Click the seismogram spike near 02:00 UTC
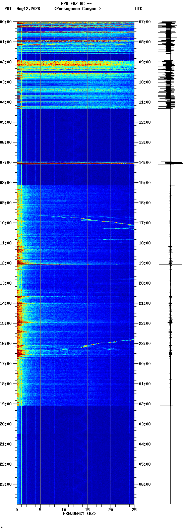This screenshot has width=185, height=531. (167, 406)
